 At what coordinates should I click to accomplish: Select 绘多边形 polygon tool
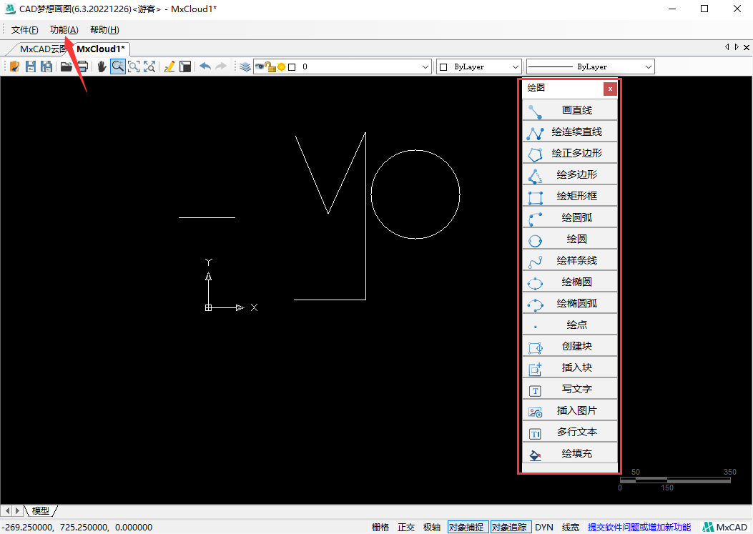[x=569, y=174]
